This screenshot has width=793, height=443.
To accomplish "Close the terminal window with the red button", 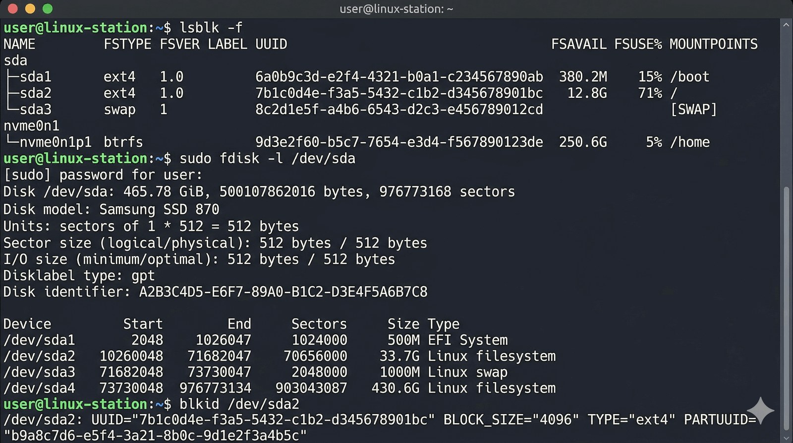I will click(x=13, y=8).
